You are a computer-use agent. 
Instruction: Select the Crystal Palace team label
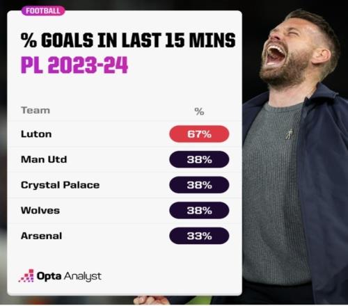[61, 185]
